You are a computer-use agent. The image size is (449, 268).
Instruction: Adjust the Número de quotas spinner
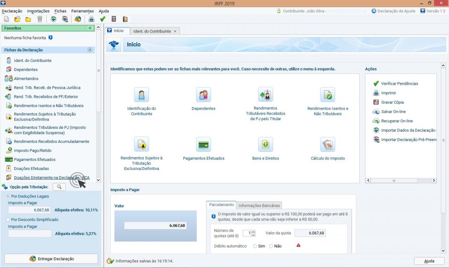[253, 233]
